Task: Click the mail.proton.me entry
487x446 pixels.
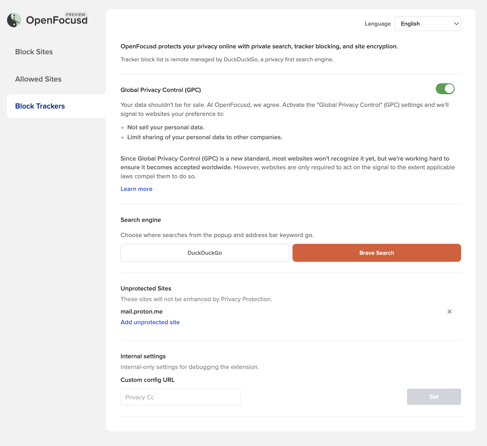Action: point(142,312)
